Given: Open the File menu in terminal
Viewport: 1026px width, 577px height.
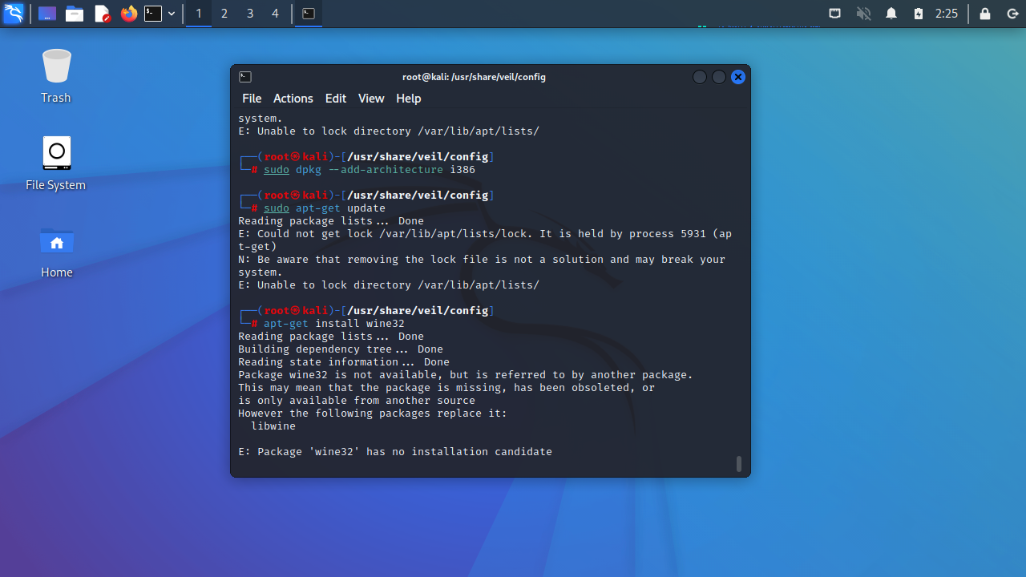Looking at the screenshot, I should tap(252, 99).
